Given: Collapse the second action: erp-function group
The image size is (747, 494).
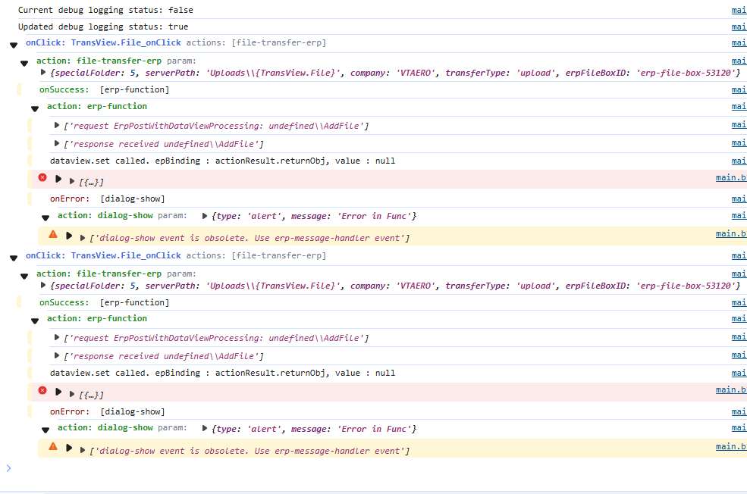Looking at the screenshot, I should point(35,320).
